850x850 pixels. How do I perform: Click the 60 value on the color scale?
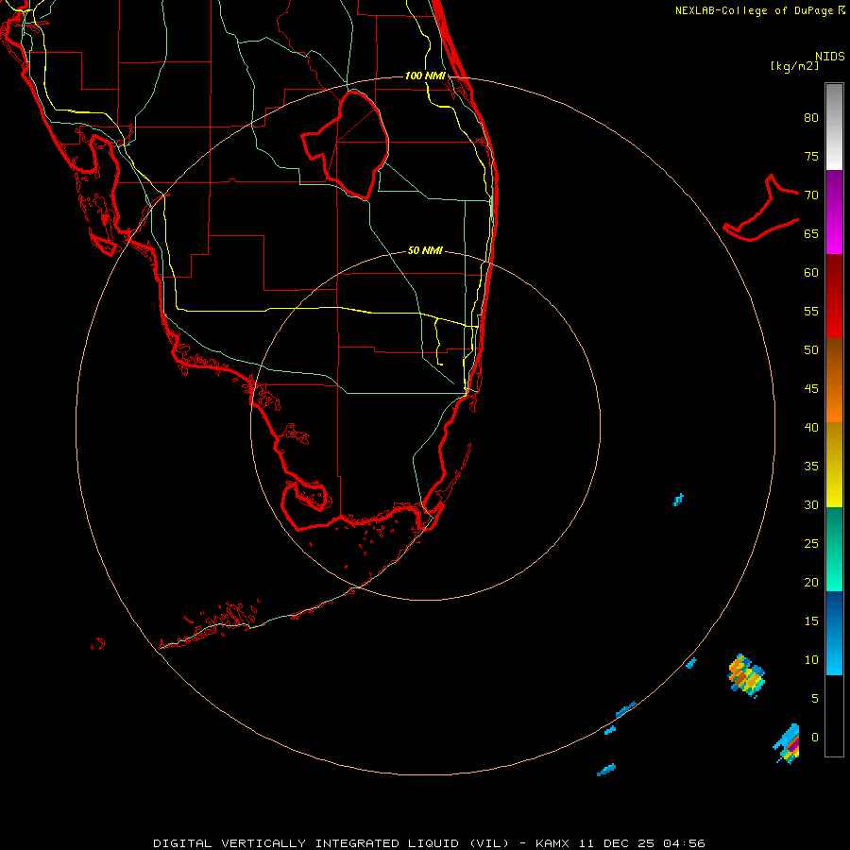point(811,273)
